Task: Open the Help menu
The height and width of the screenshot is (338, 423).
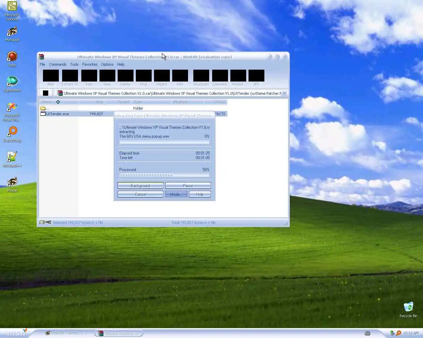Action: (121, 64)
